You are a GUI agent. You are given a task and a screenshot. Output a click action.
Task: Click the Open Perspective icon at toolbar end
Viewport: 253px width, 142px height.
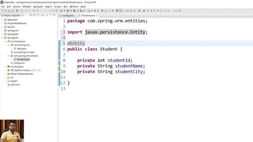coord(179,11)
